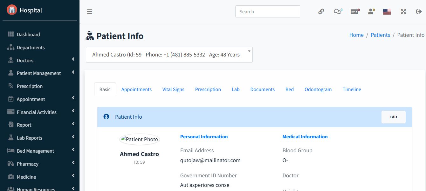Click the Search input field
Image resolution: width=426 pixels, height=191 pixels.
pos(267,12)
